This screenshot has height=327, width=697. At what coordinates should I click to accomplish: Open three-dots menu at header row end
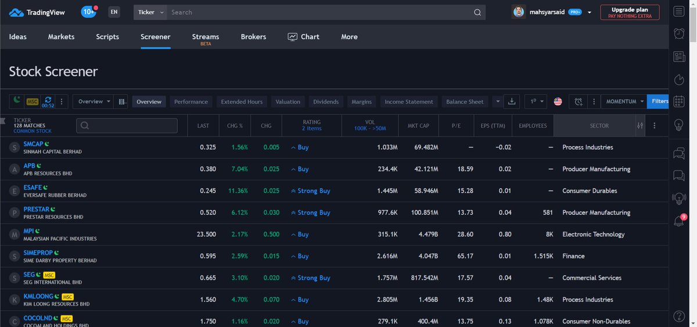pyautogui.click(x=655, y=125)
